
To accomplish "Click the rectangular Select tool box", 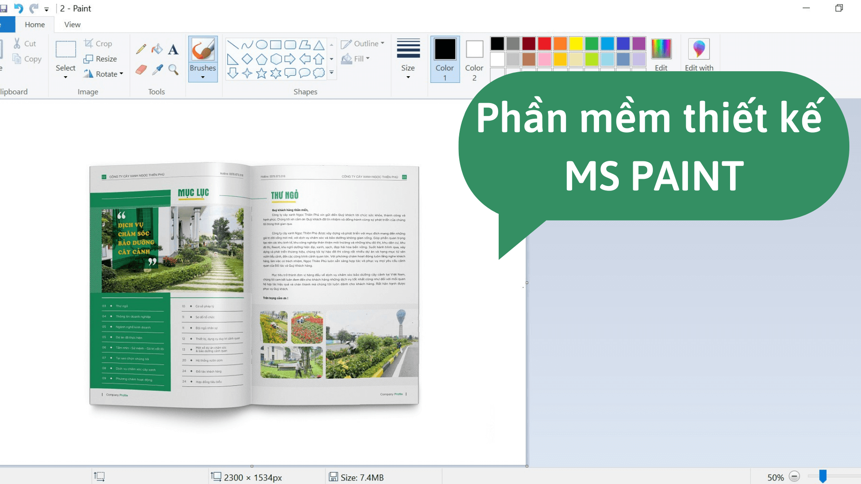I will 65,49.
